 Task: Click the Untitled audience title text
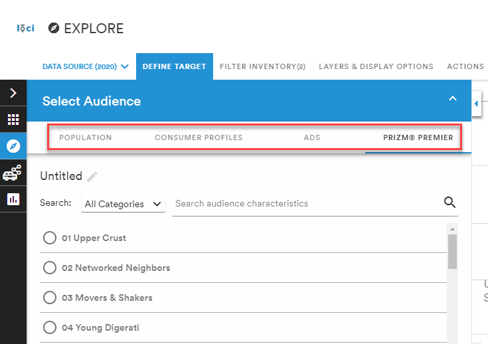click(x=61, y=176)
